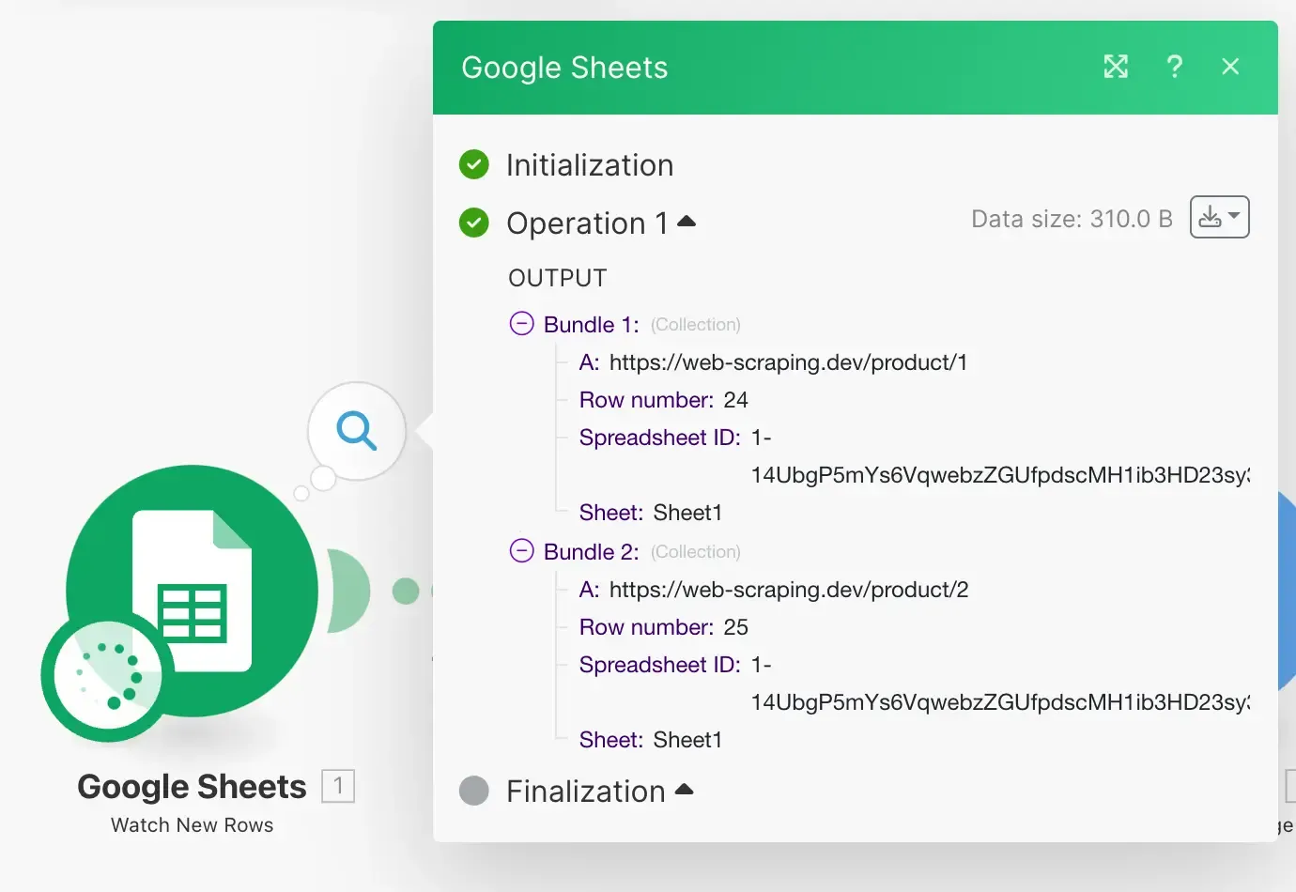The image size is (1296, 892).
Task: Open the download output bundles dropdown
Action: point(1219,217)
